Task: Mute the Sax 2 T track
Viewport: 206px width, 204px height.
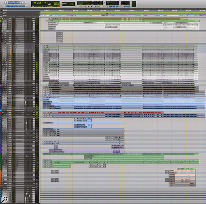Action: click(10, 175)
